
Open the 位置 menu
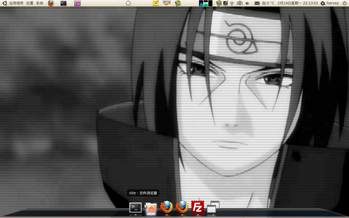(30, 3)
